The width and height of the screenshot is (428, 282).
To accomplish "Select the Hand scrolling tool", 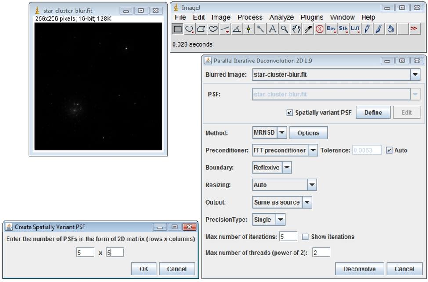I will [296, 29].
